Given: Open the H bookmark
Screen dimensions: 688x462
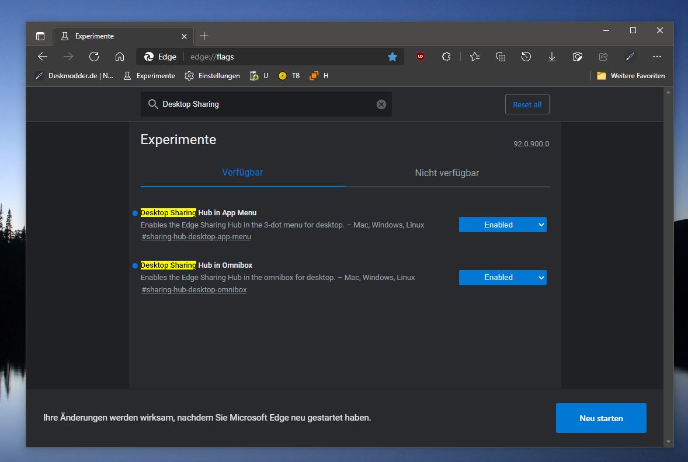Looking at the screenshot, I should 319,76.
